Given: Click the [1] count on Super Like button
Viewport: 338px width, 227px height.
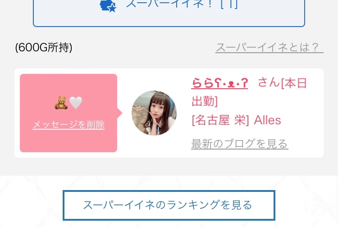Looking at the screenshot, I should pyautogui.click(x=229, y=4).
